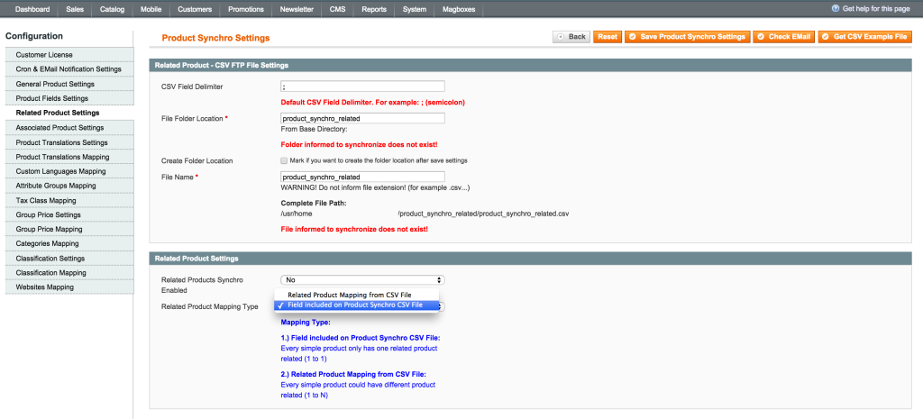The width and height of the screenshot is (923, 419).
Task: Click the File Folder Location input
Action: (362, 118)
